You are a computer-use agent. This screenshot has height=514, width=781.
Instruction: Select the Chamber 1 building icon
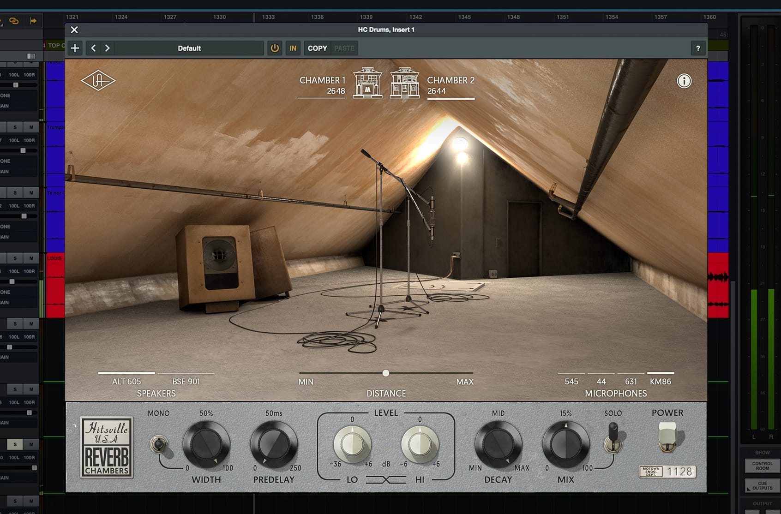367,83
